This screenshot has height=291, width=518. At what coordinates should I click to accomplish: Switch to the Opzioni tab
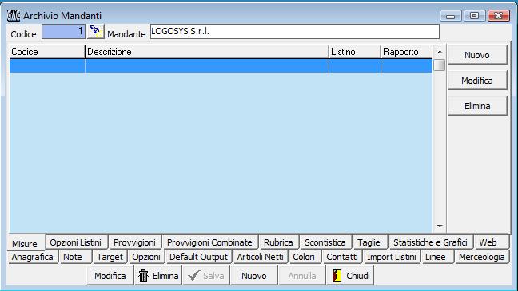coord(146,257)
